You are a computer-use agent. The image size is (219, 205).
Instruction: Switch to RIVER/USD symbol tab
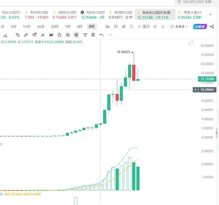[x=36, y=15]
